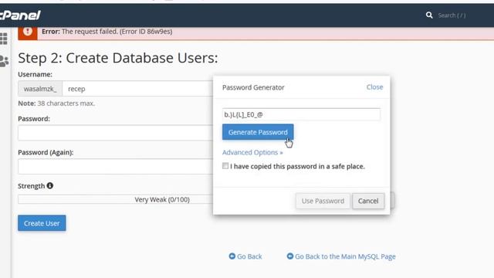Click the 'I have copied this password' label text
This screenshot has width=494, height=278.
(x=297, y=166)
